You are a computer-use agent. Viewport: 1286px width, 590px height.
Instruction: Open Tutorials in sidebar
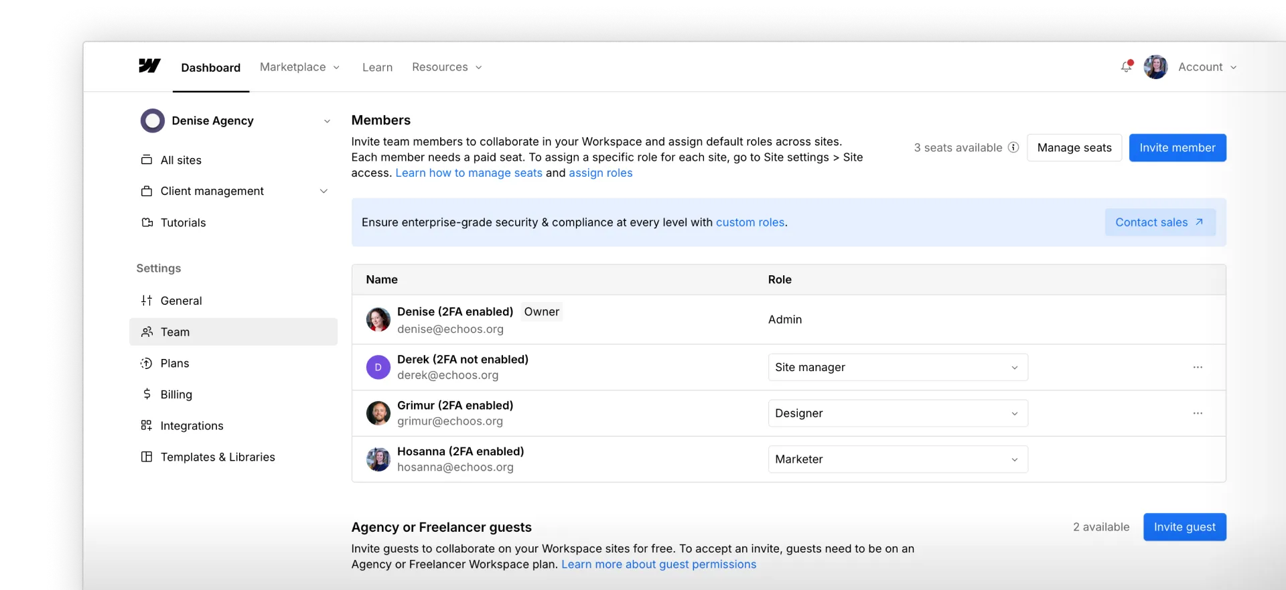point(233,222)
